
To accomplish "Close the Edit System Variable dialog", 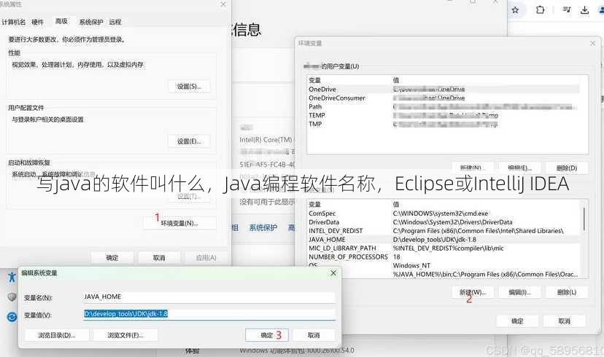I will tap(333, 272).
